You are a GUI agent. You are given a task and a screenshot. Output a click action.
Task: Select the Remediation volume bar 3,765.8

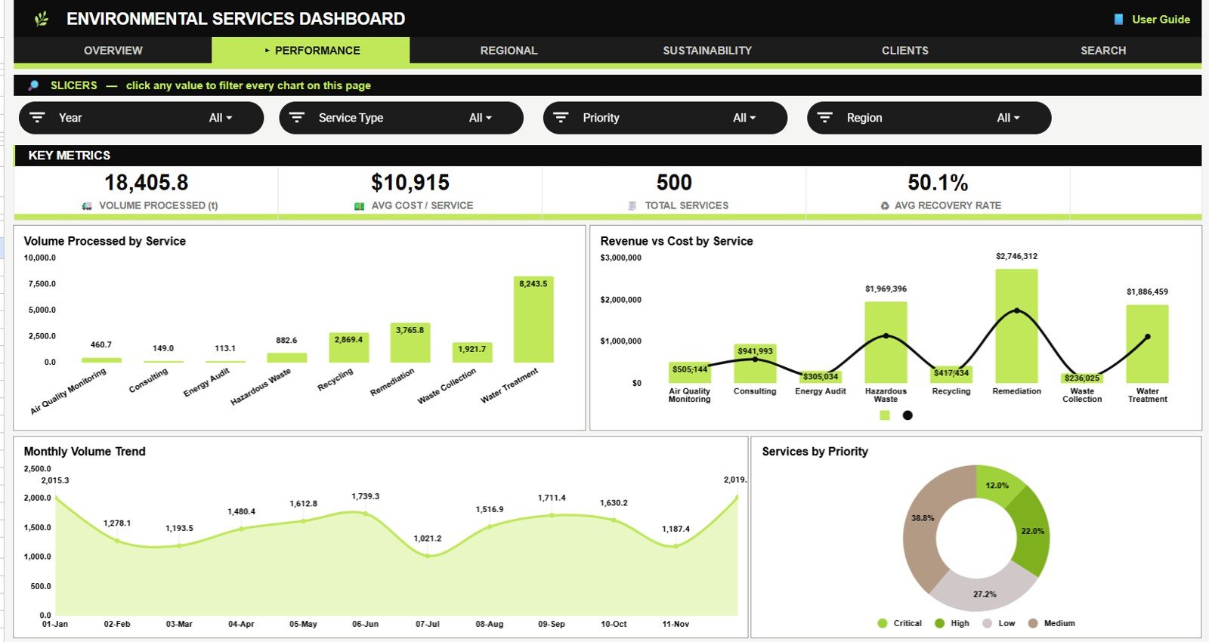tap(410, 343)
